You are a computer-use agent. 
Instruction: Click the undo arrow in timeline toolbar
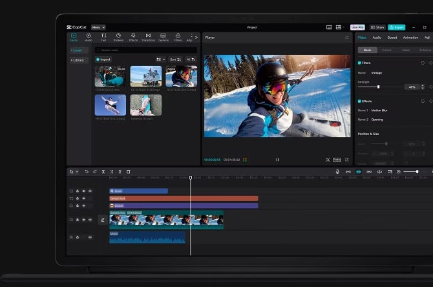(x=87, y=171)
